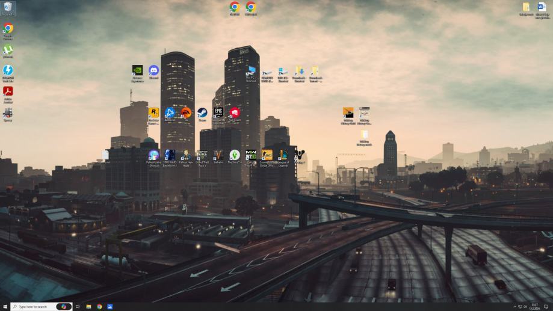Open The Sims 4 desktop icon
Screen dimensions: 553x311
[x=235, y=156]
